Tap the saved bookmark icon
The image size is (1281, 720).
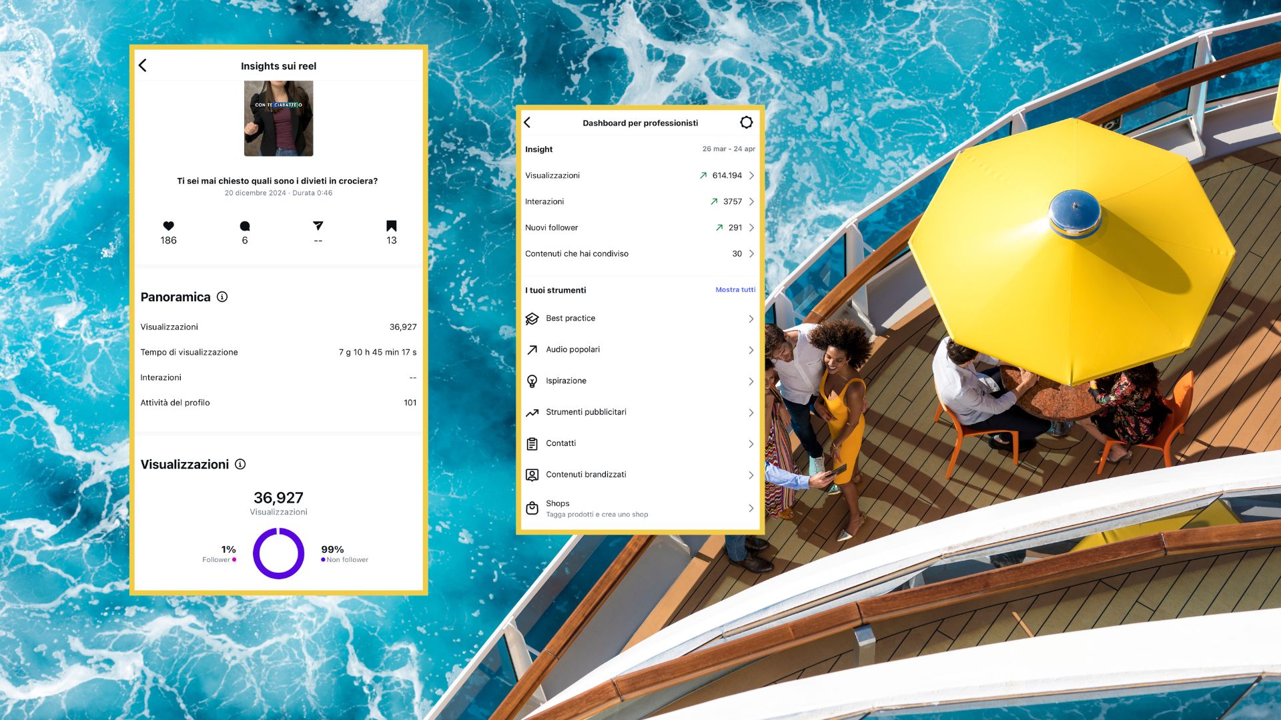[392, 226]
